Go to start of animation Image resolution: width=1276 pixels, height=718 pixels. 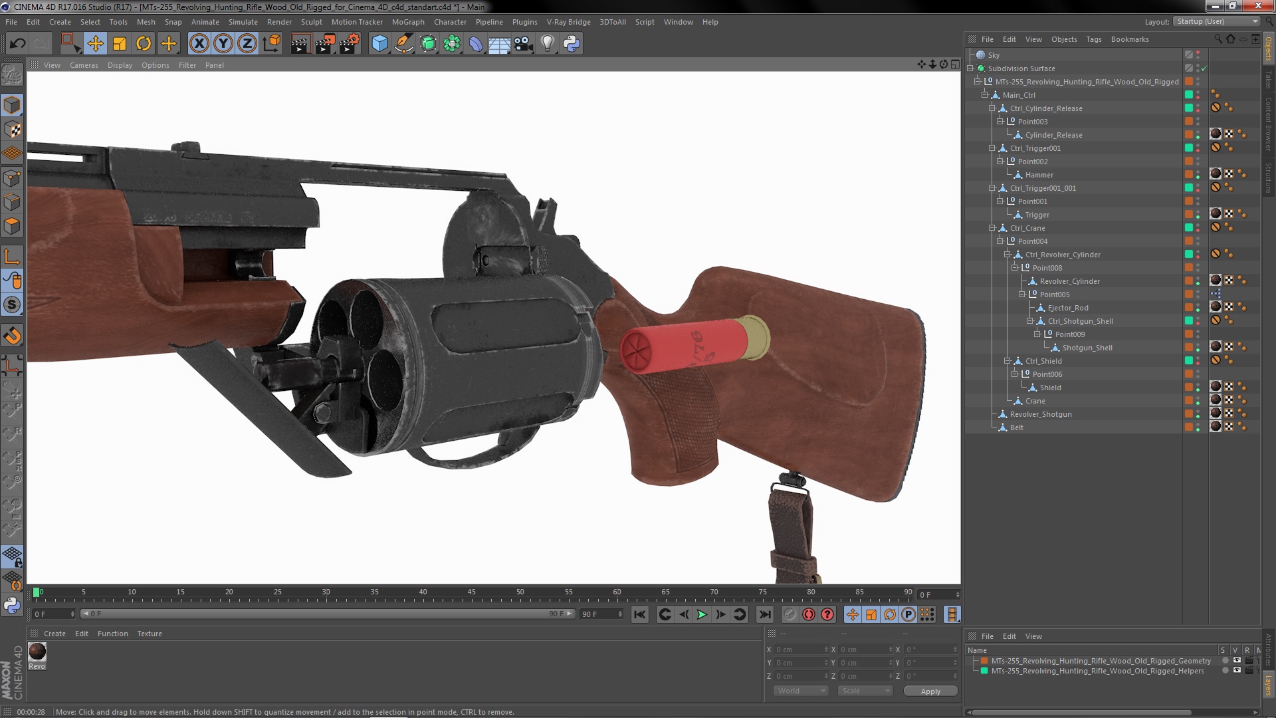(x=639, y=615)
